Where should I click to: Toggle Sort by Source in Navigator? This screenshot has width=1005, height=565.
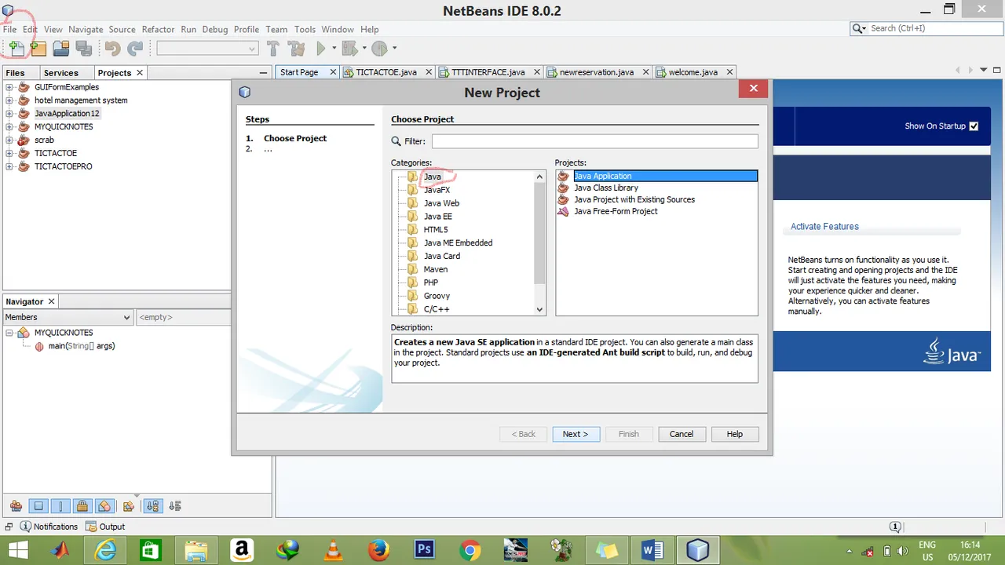[175, 506]
